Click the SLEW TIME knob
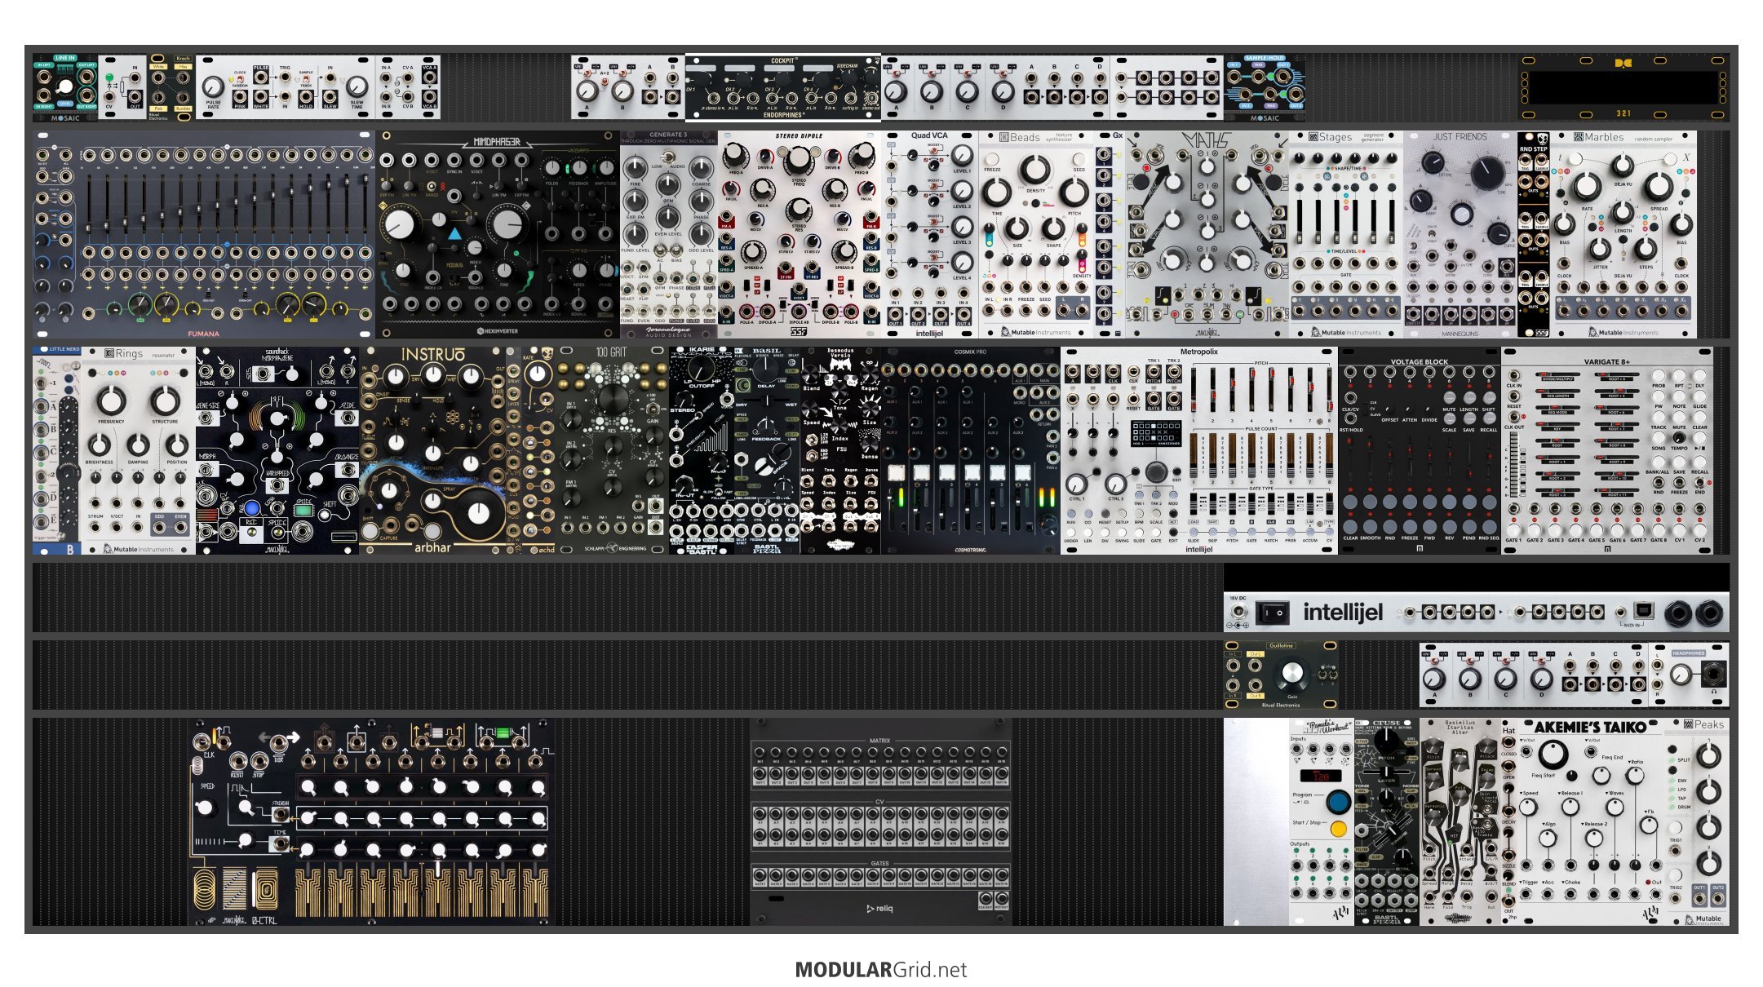This screenshot has width=1763, height=987. pyautogui.click(x=357, y=87)
